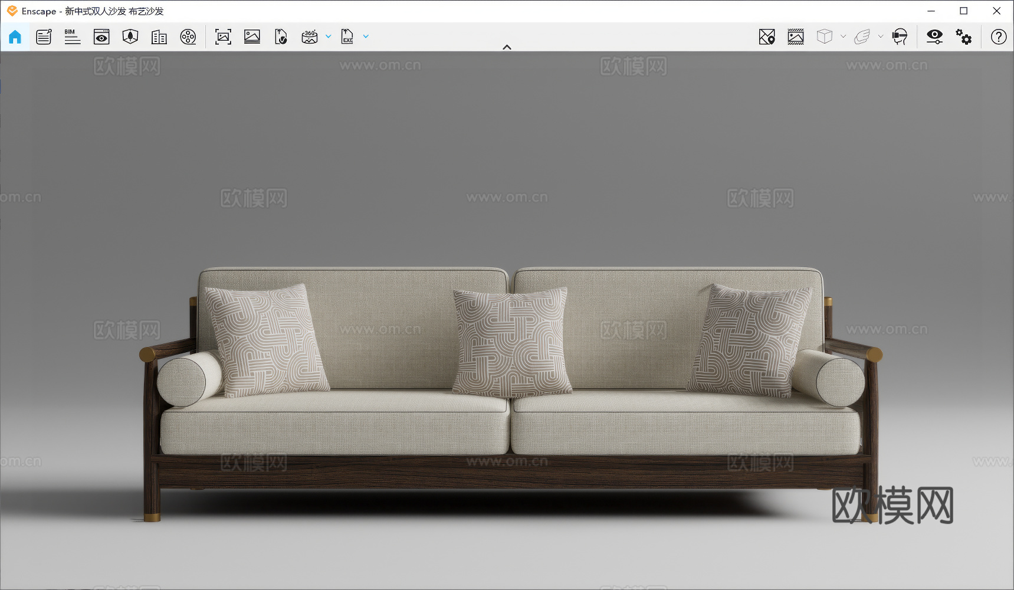Open View Management window with eye
This screenshot has height=590, width=1014.
[101, 37]
